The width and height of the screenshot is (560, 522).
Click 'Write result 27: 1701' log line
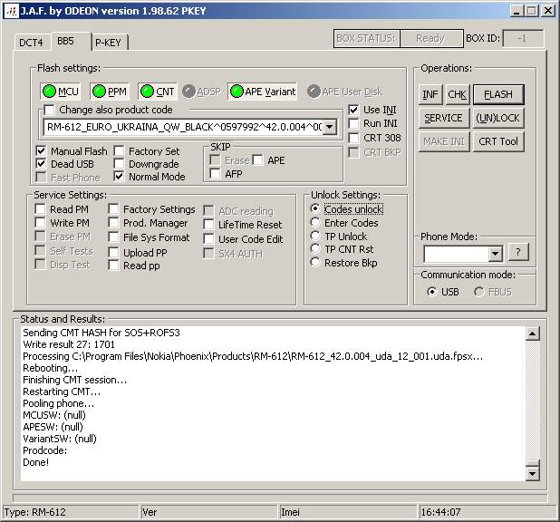pos(69,344)
